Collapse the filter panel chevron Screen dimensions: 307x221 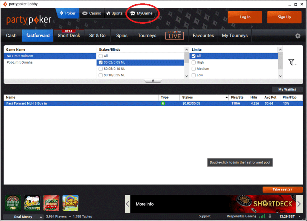153,81
